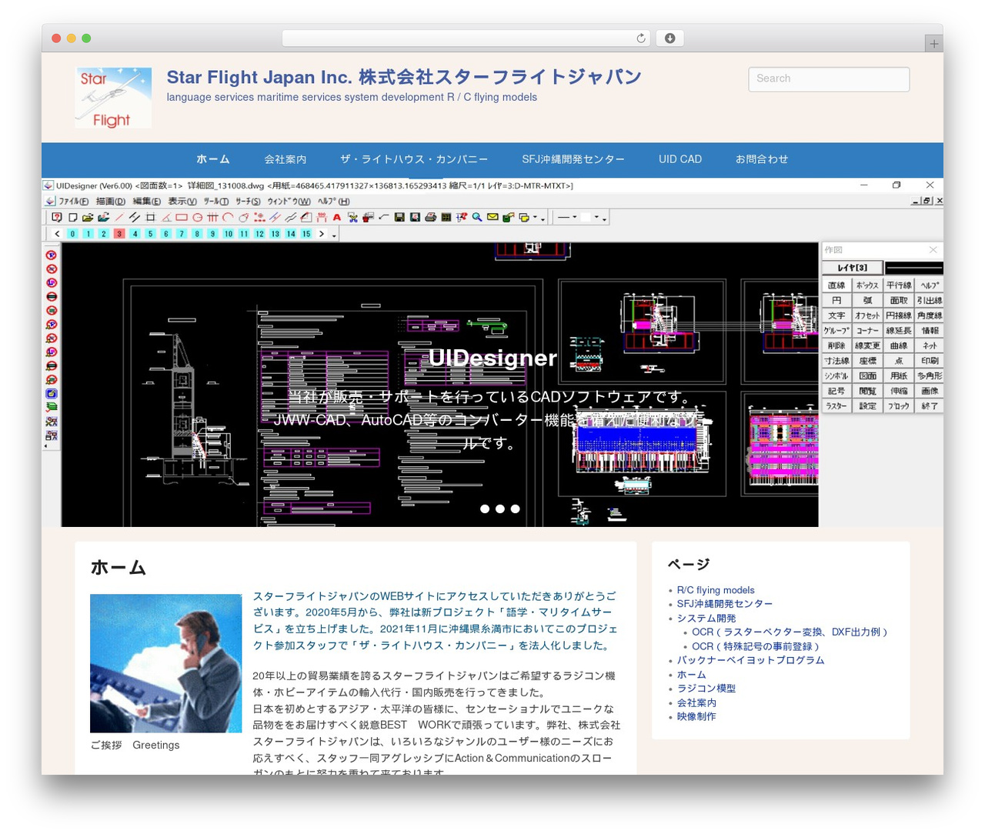Open the layer bar overflow arrow after '>'
The width and height of the screenshot is (985, 834).
[334, 235]
